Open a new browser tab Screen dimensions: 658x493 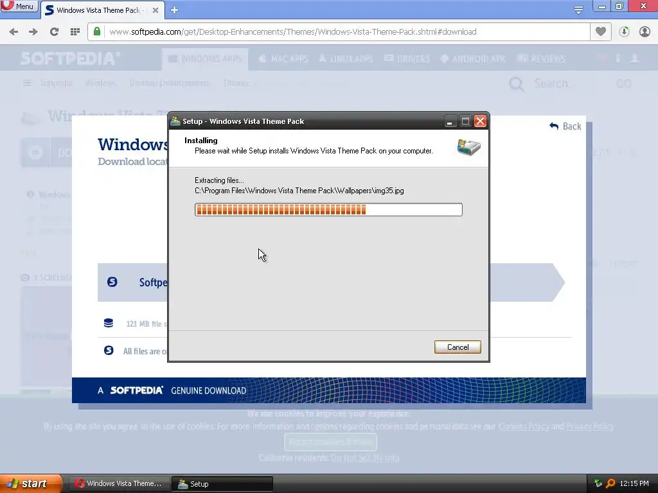point(175,10)
